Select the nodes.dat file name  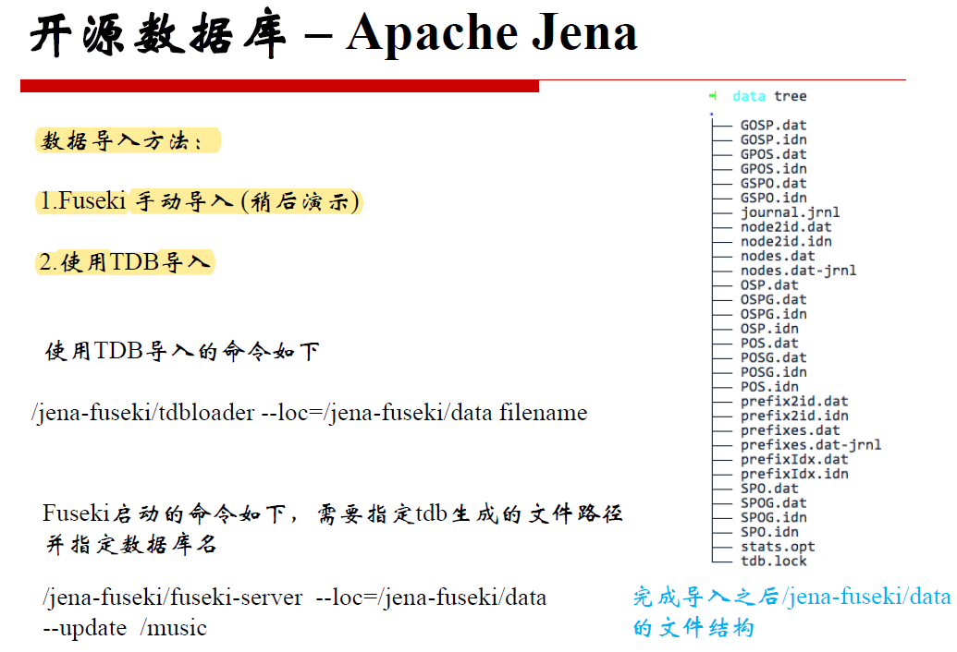click(x=778, y=256)
